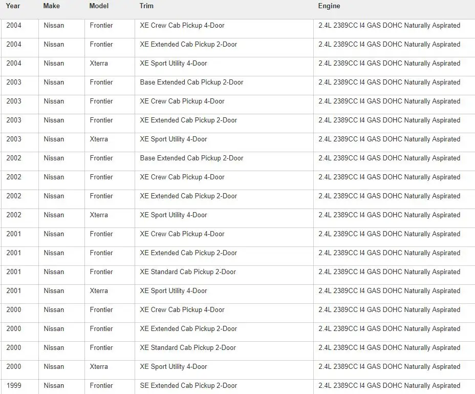
Task: Click the Trim column header
Action: (146, 6)
